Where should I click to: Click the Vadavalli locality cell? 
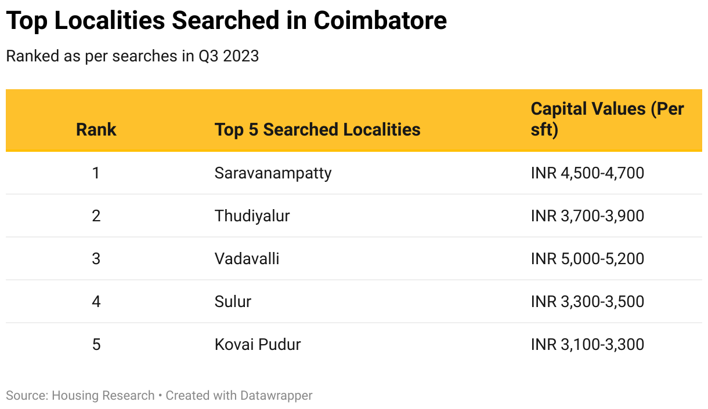(x=247, y=258)
